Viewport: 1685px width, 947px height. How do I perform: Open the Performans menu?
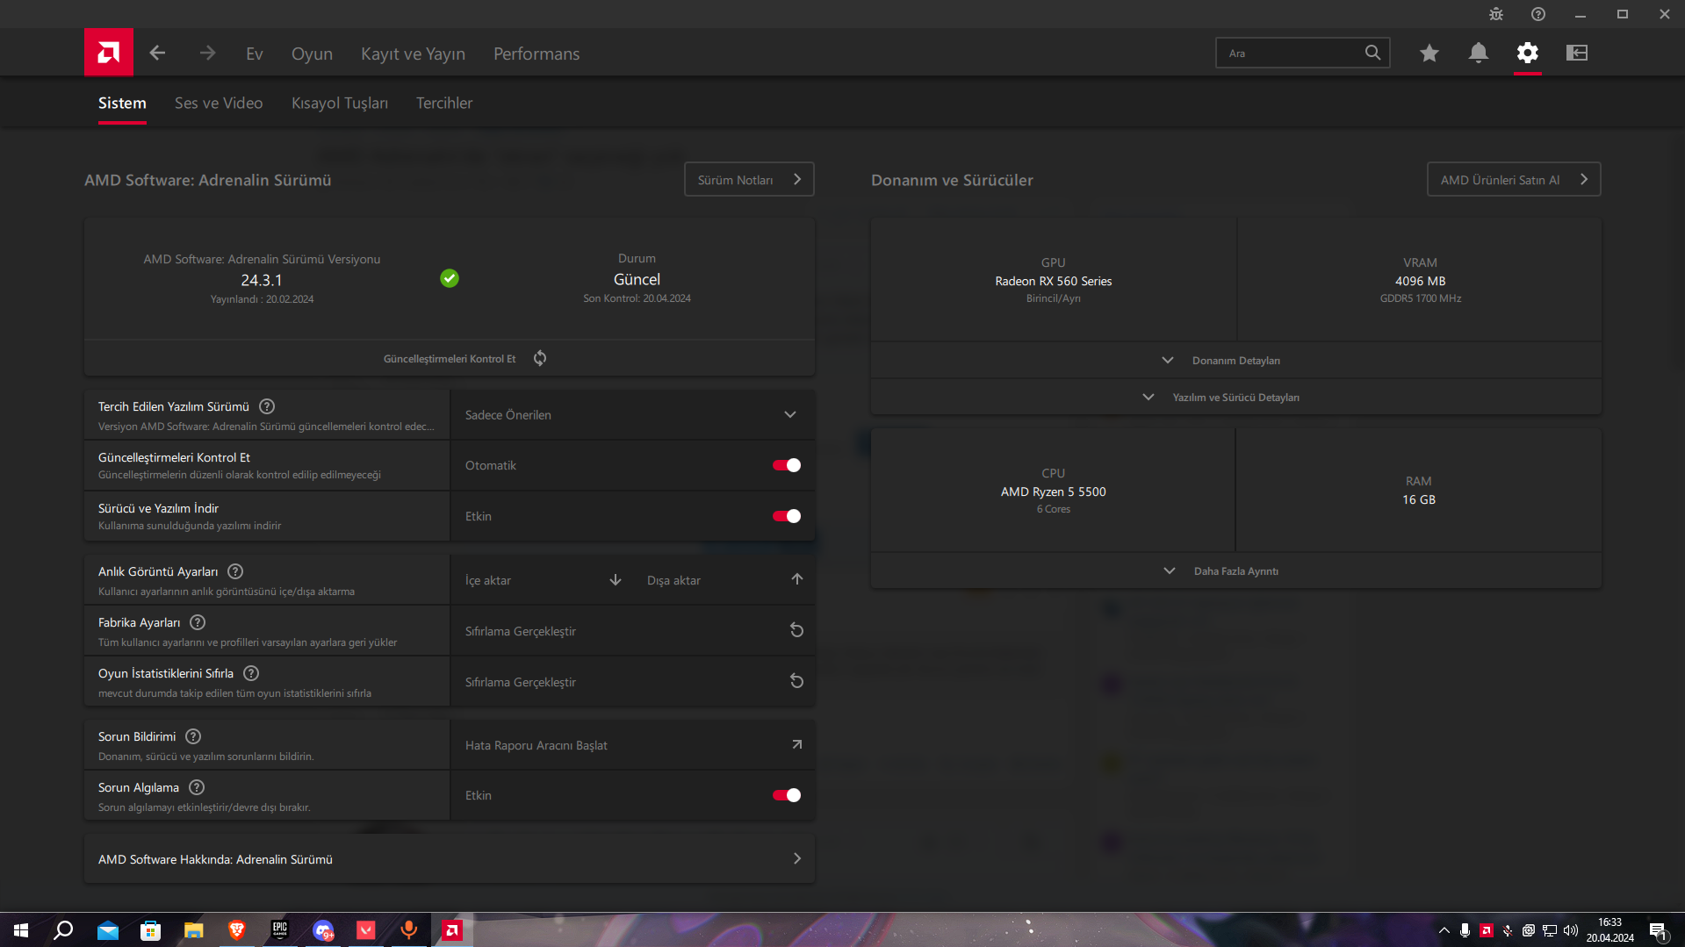(x=536, y=54)
